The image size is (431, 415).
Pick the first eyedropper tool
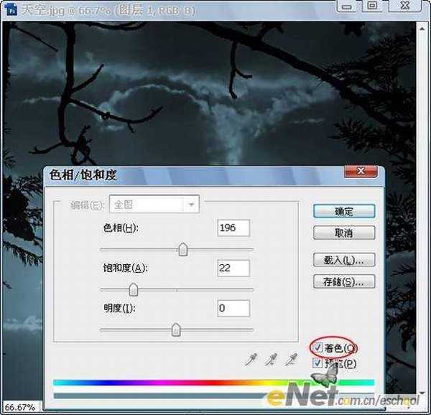click(x=249, y=358)
